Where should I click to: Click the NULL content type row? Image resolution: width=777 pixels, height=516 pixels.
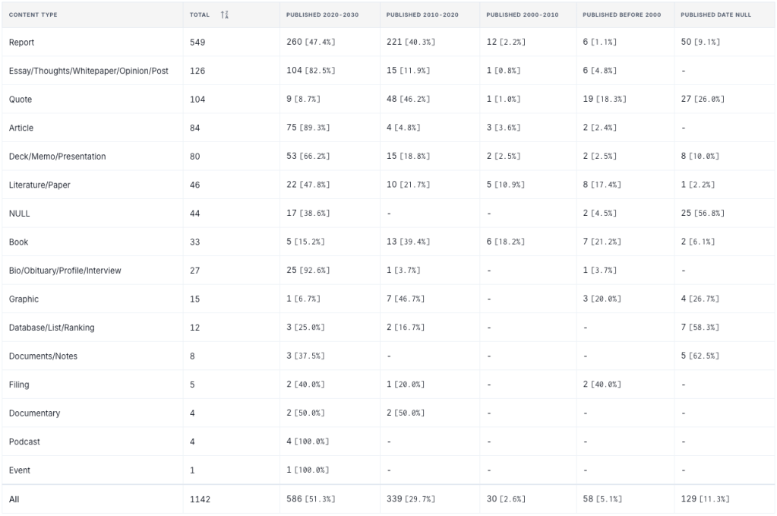pyautogui.click(x=20, y=214)
